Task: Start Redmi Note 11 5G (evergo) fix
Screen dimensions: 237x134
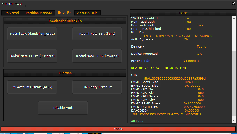Action: tap(97, 56)
